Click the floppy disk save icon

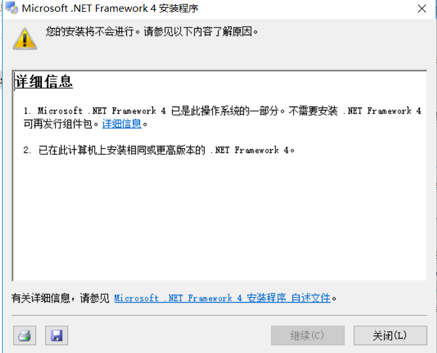56,335
